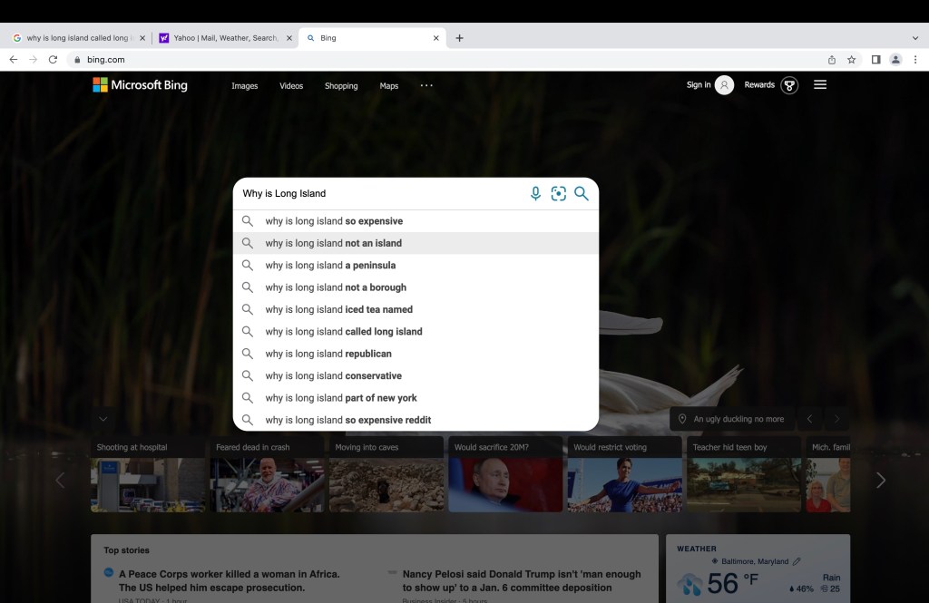The width and height of the screenshot is (929, 603).
Task: Open visual search camera icon
Action: [559, 193]
